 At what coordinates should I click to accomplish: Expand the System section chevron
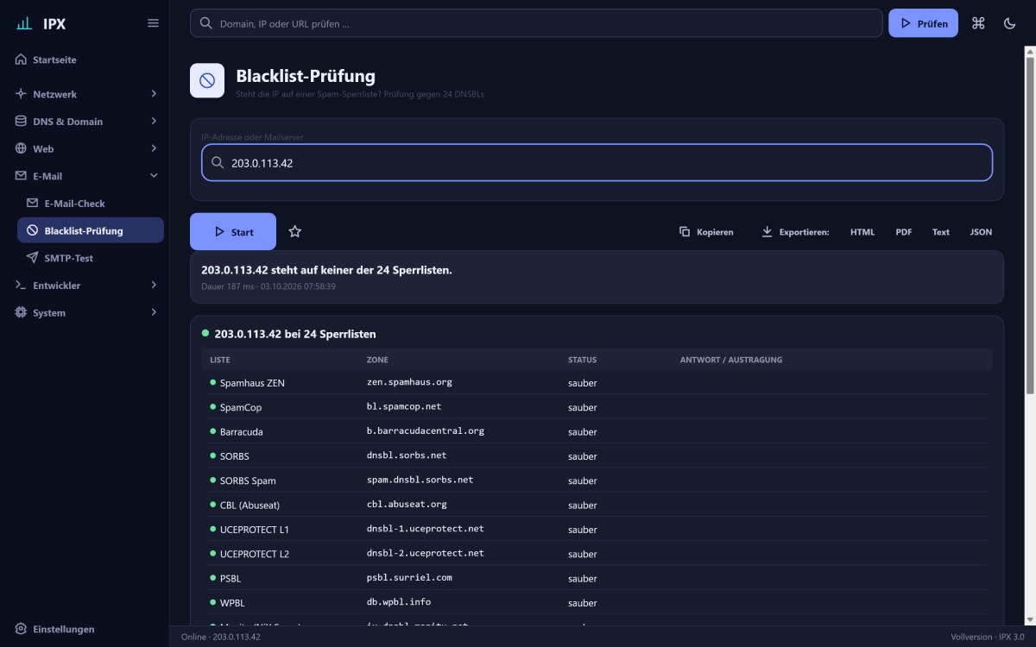point(154,312)
